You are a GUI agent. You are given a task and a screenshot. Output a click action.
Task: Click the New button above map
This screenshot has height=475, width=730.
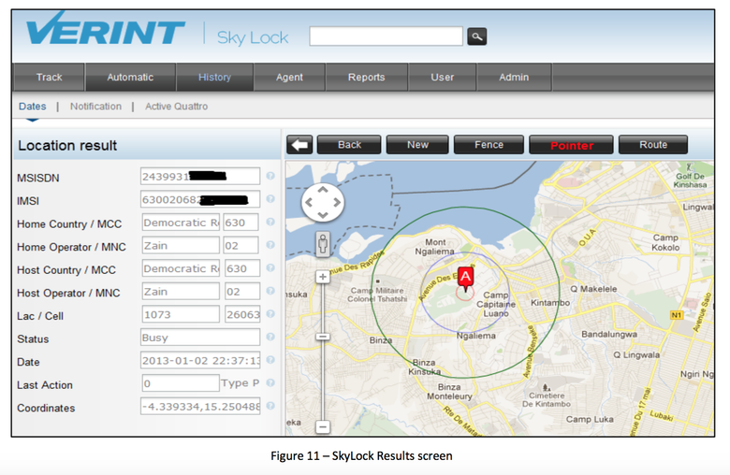[x=417, y=145]
